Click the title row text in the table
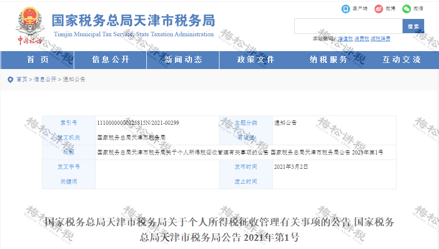439x249 pixels. (x=240, y=152)
